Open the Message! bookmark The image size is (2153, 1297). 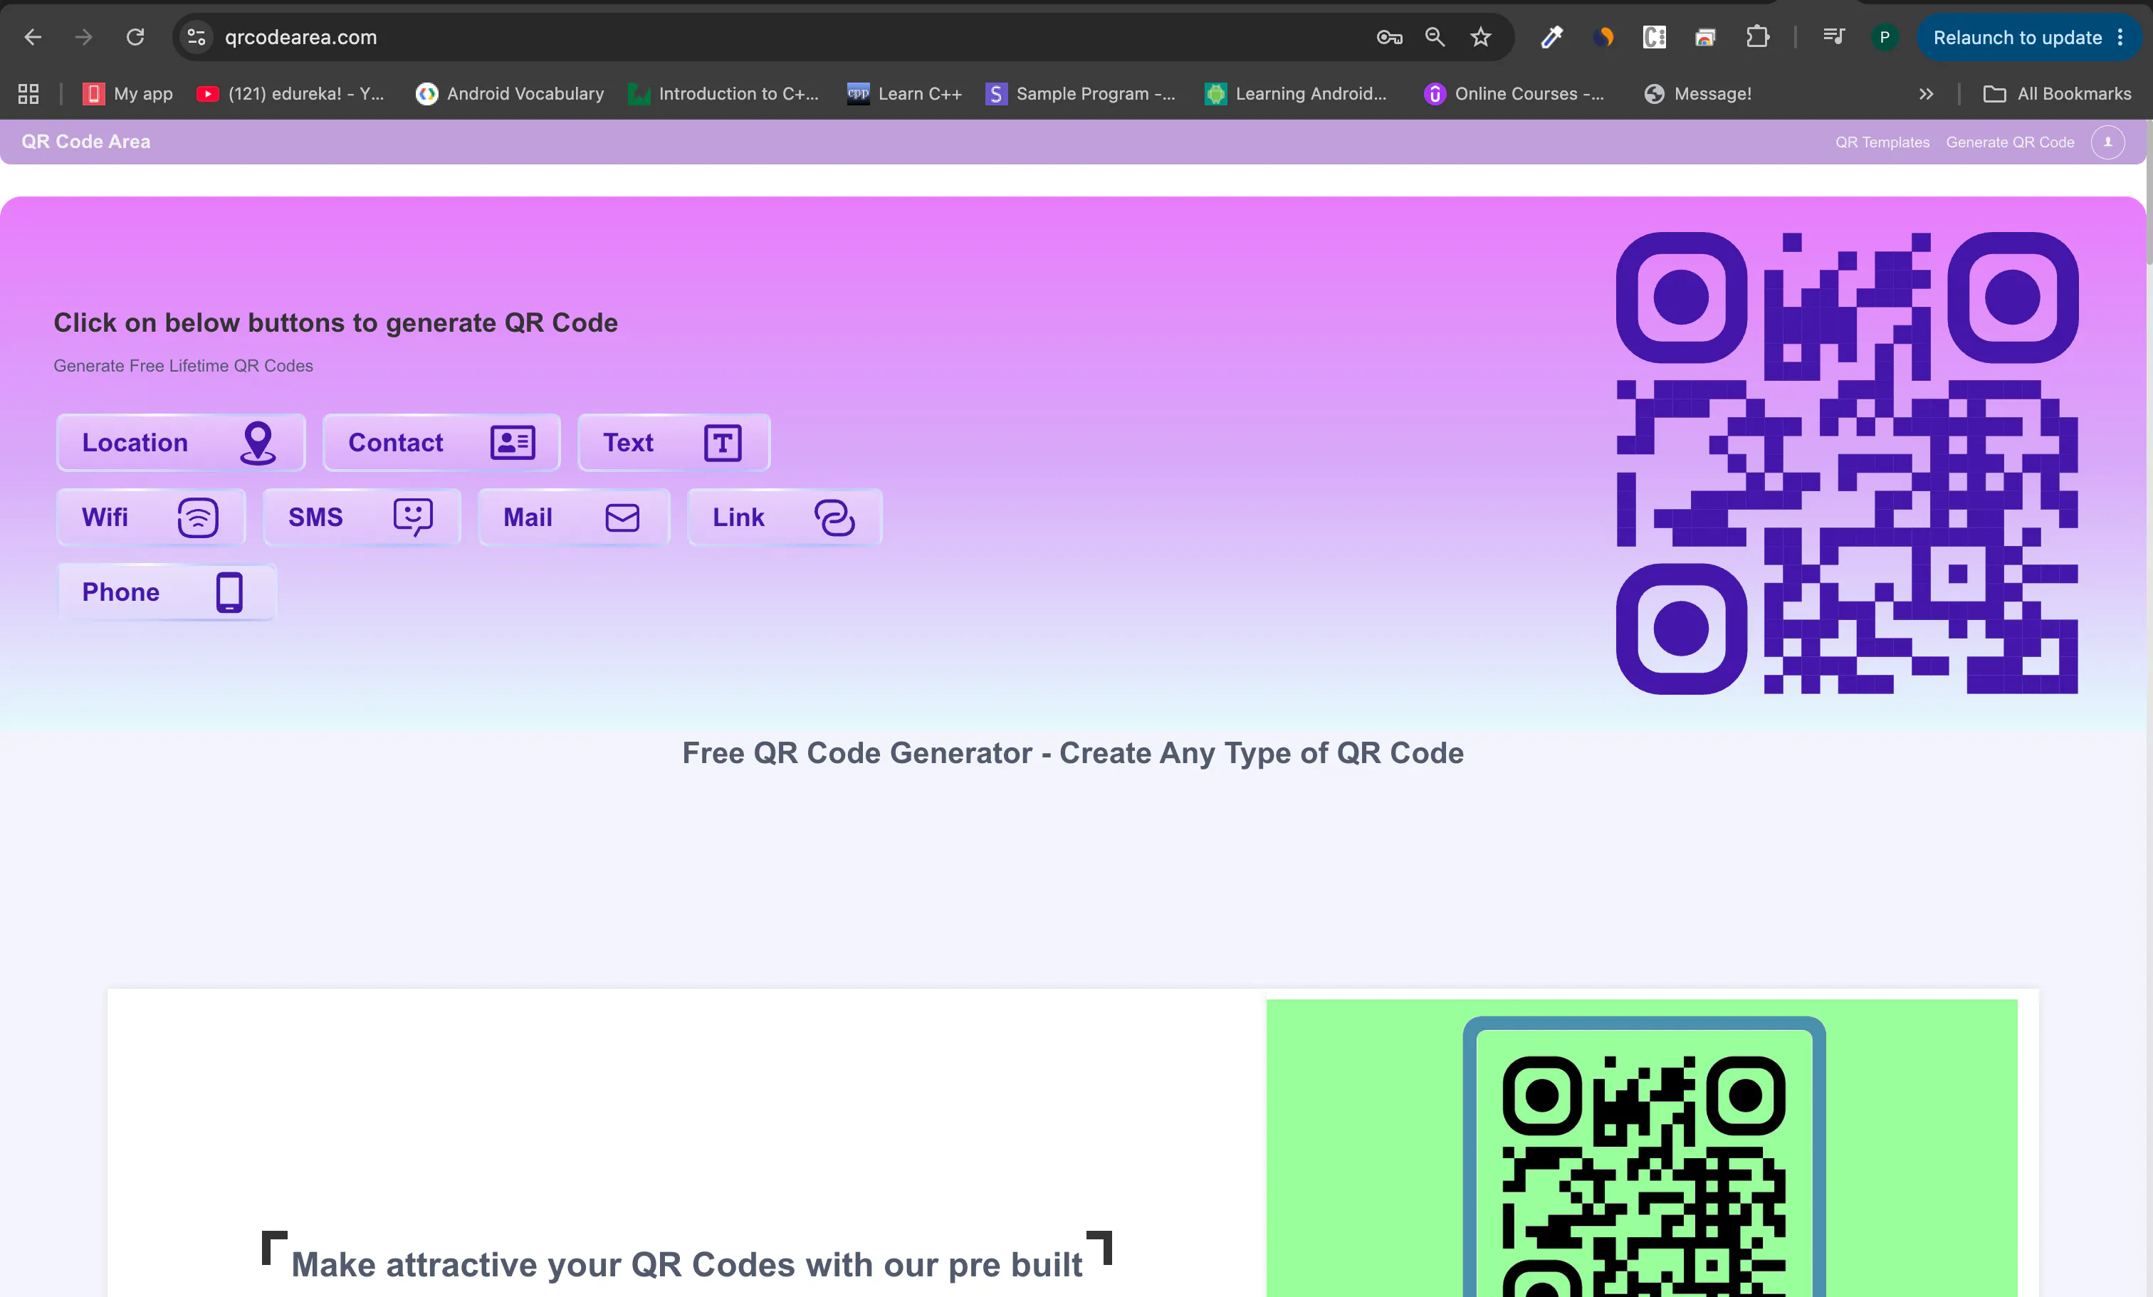coord(1698,93)
